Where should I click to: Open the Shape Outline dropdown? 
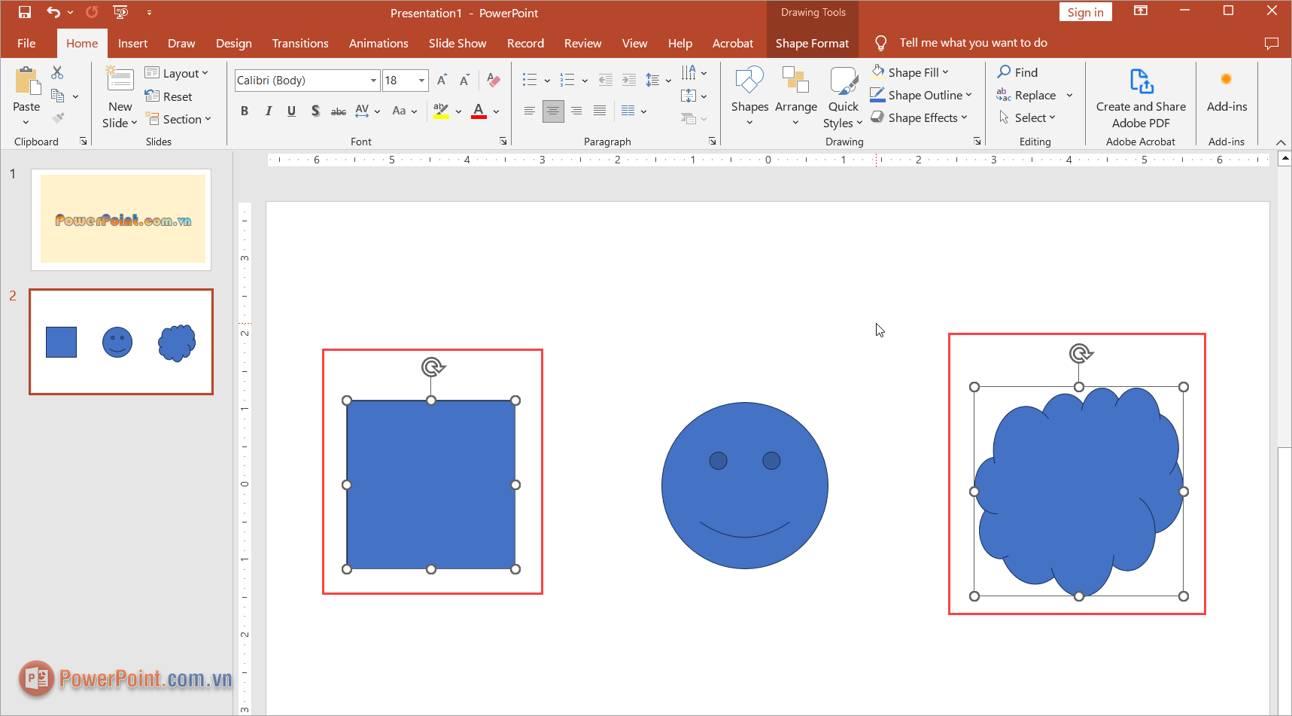pos(922,95)
